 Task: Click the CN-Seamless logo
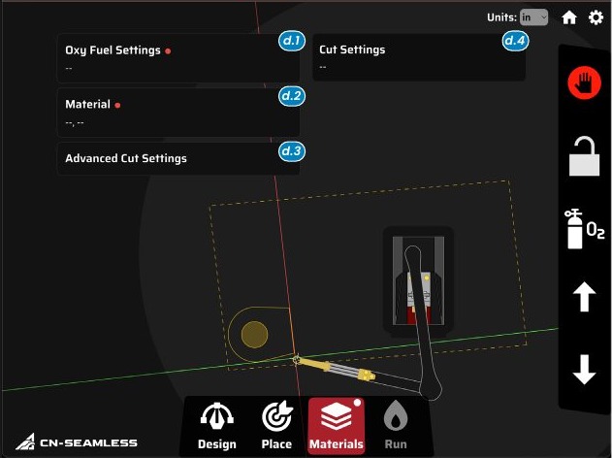[x=77, y=442]
